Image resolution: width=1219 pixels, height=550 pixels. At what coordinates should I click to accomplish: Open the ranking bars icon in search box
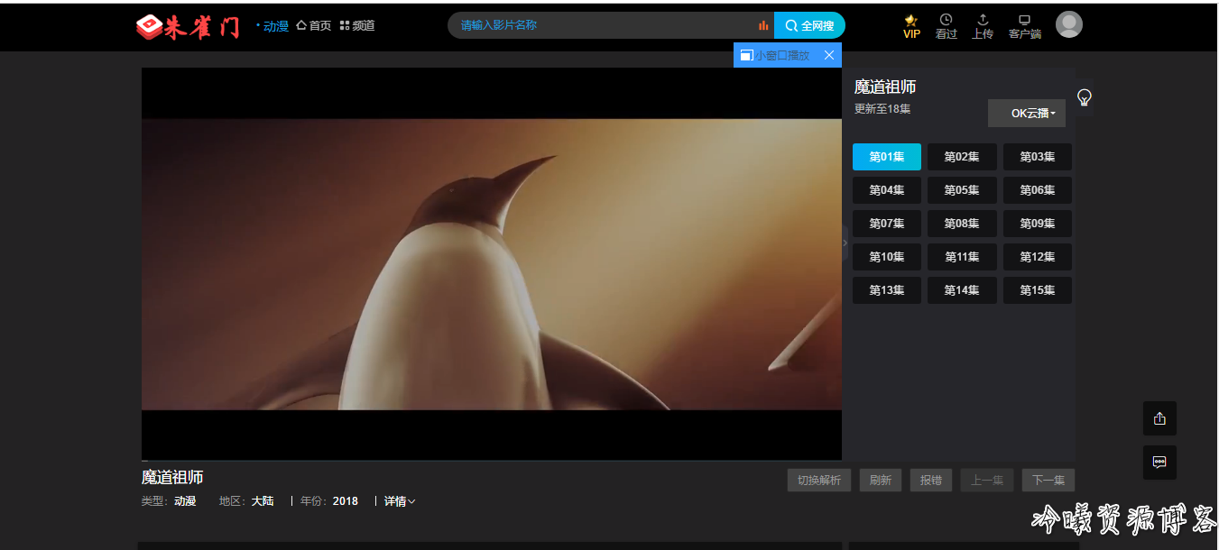click(x=764, y=25)
